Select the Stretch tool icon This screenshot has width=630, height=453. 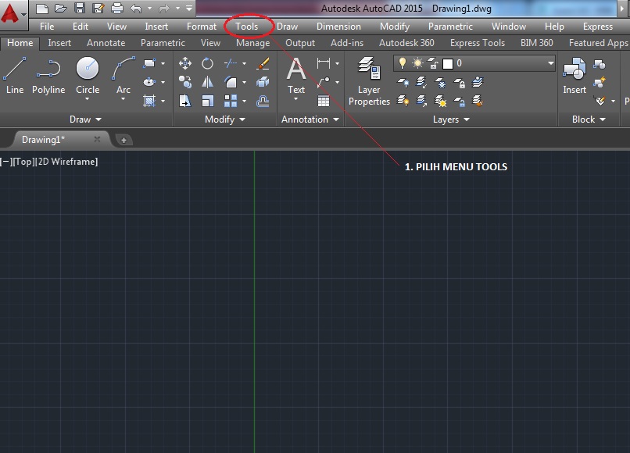tap(185, 101)
